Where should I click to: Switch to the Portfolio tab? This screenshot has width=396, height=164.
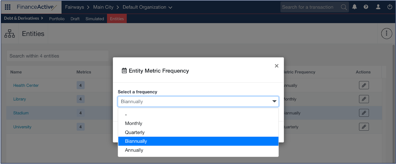tap(57, 19)
